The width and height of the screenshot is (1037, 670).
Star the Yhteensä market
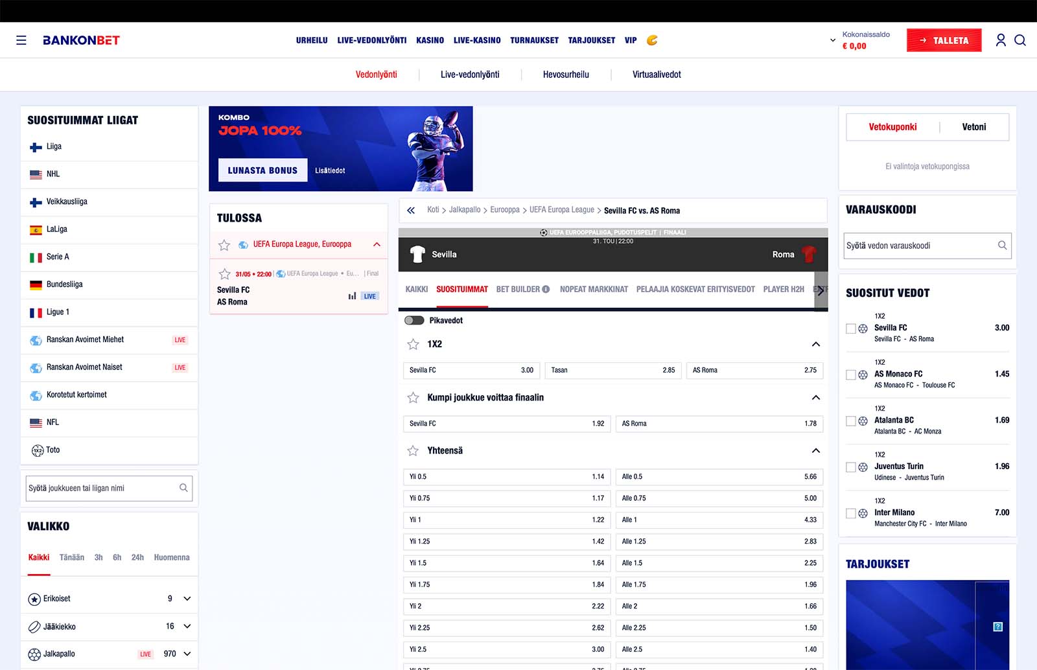pyautogui.click(x=413, y=450)
